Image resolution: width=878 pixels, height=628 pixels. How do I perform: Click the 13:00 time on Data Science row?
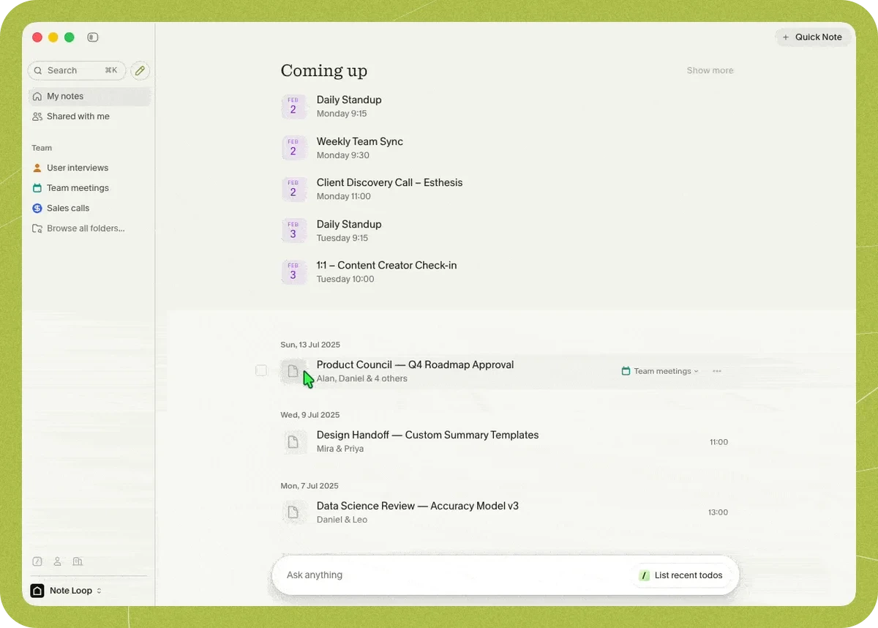718,512
